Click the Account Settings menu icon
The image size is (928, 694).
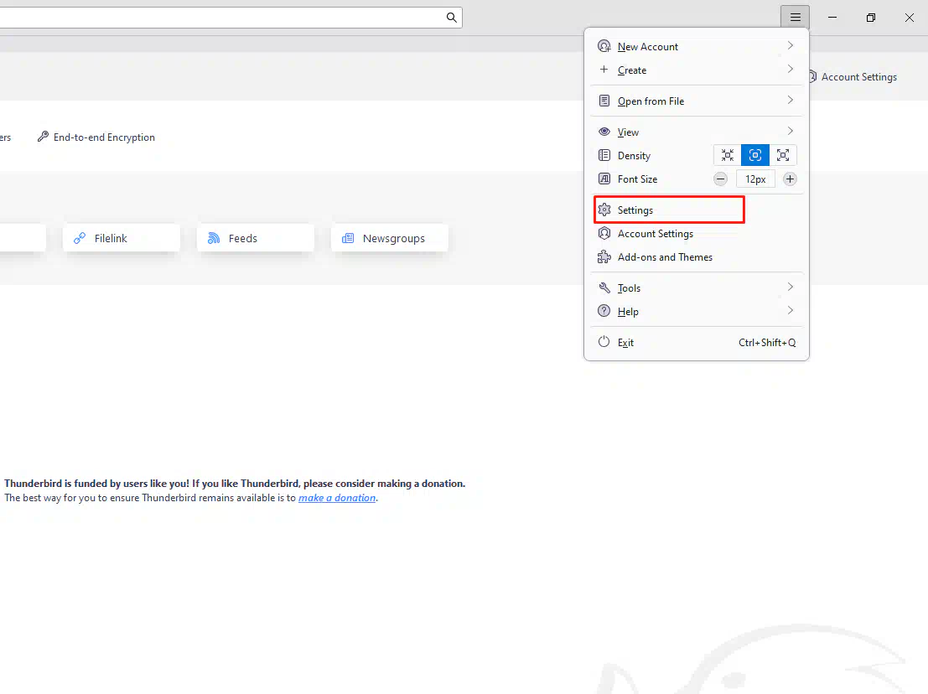[x=604, y=233]
